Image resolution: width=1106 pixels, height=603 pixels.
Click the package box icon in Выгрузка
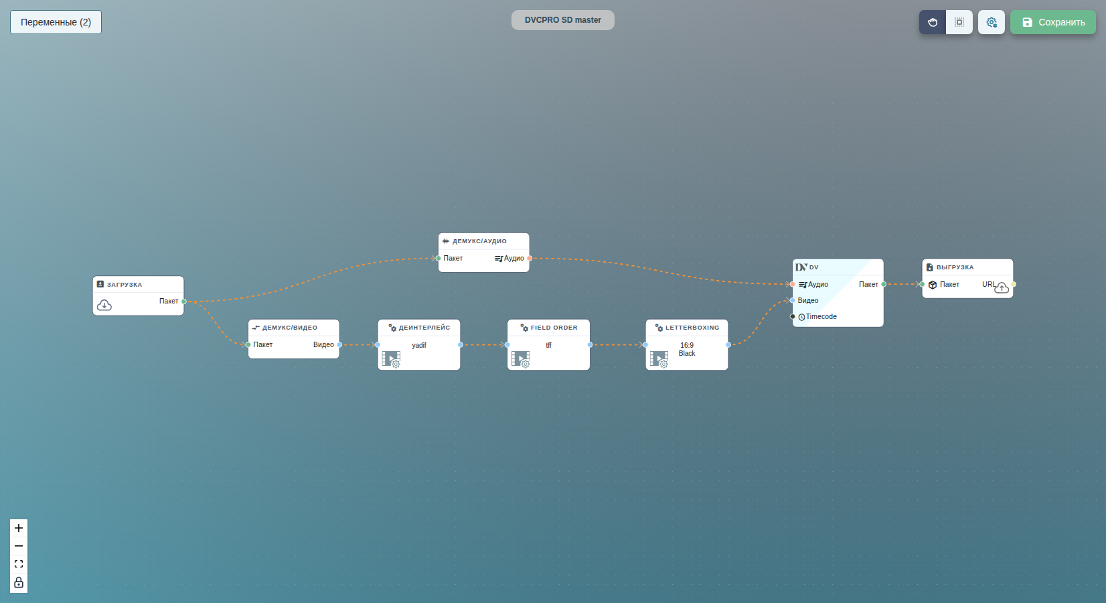coord(933,285)
